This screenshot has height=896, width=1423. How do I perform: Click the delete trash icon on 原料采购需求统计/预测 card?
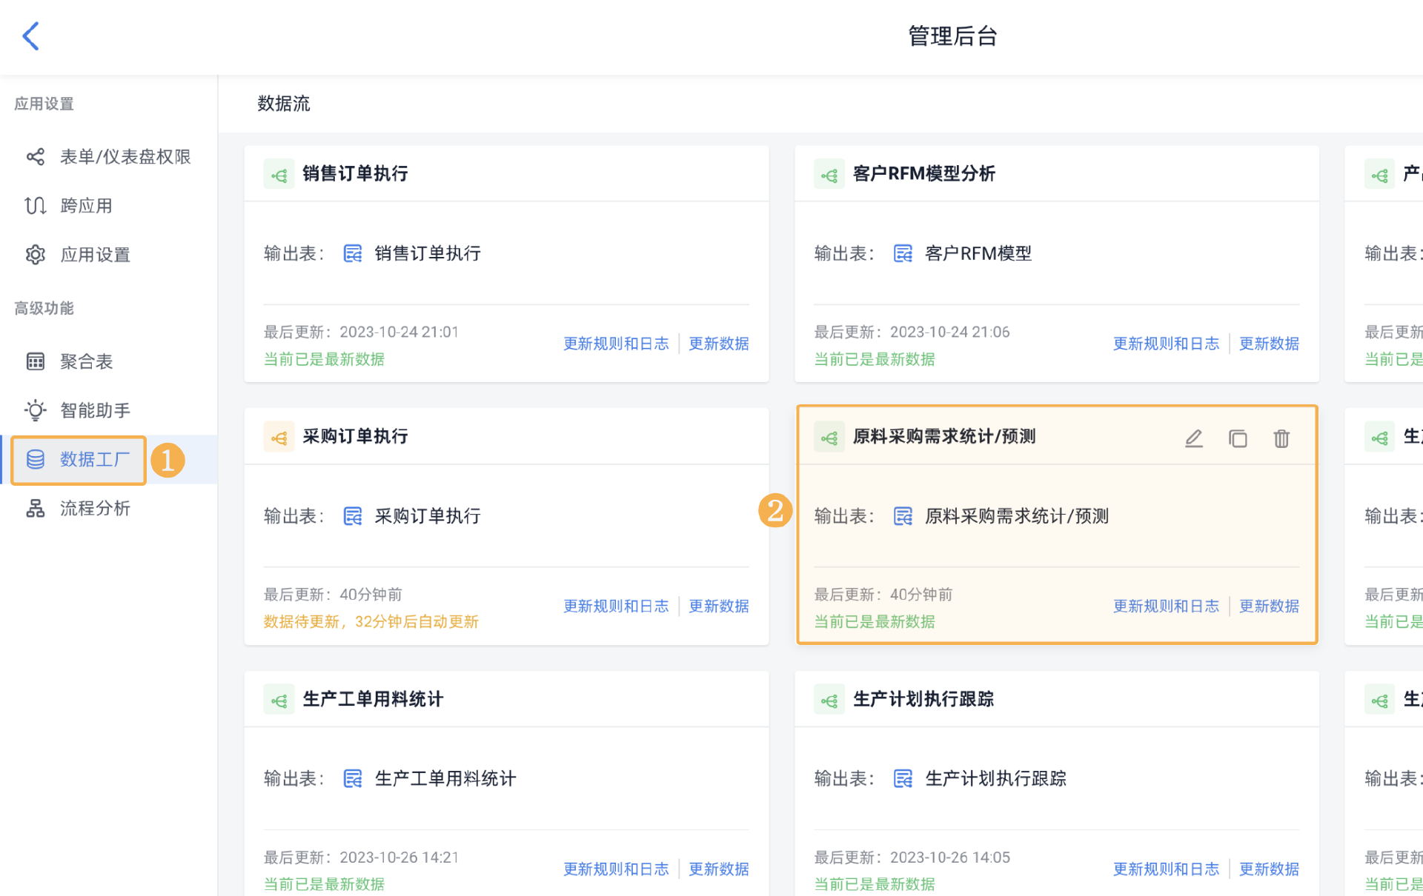pos(1281,438)
